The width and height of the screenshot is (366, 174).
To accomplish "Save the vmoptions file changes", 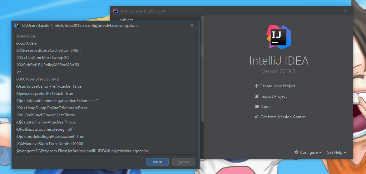I will (x=157, y=162).
